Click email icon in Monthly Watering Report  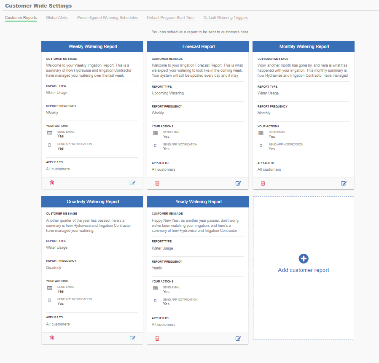point(261,133)
